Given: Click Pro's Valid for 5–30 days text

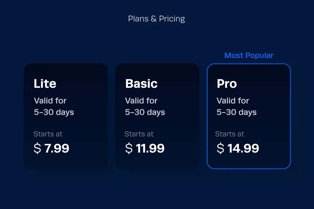Looking at the screenshot, I should coord(237,106).
